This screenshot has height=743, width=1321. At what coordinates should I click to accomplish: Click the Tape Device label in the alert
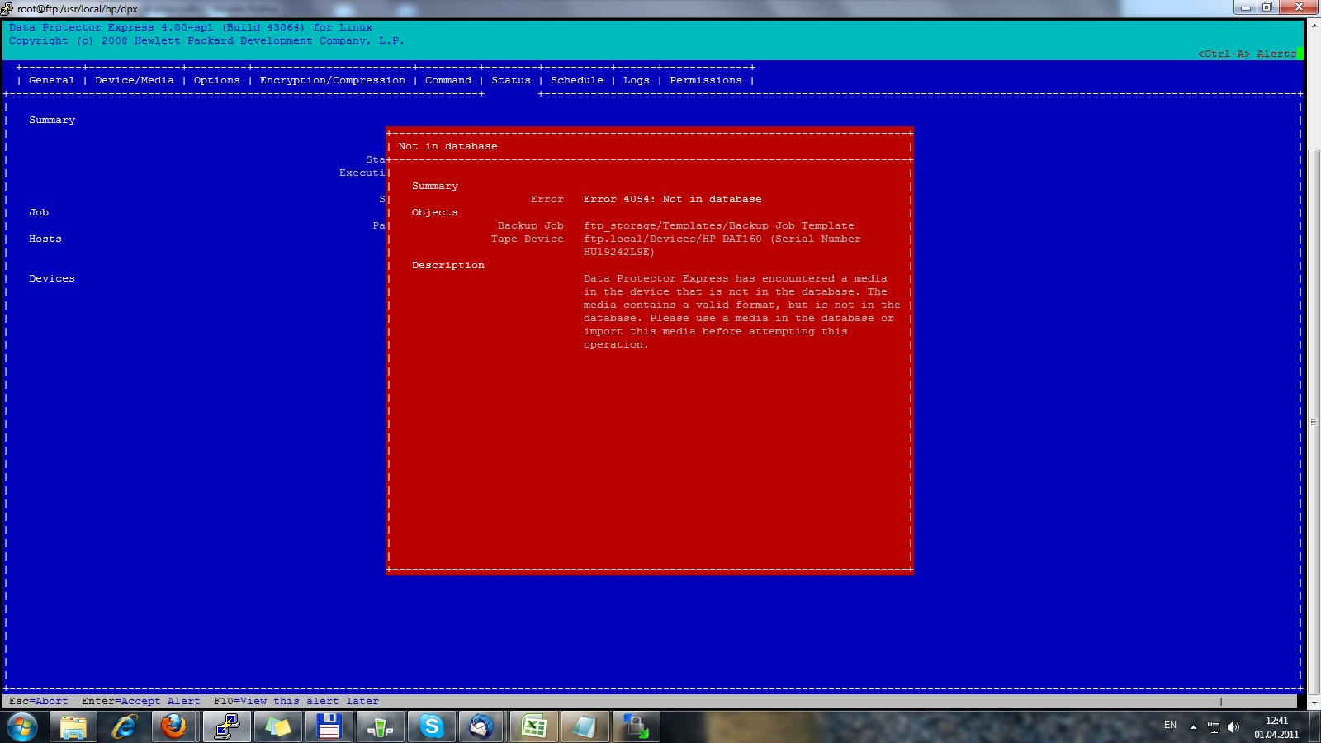coord(528,239)
